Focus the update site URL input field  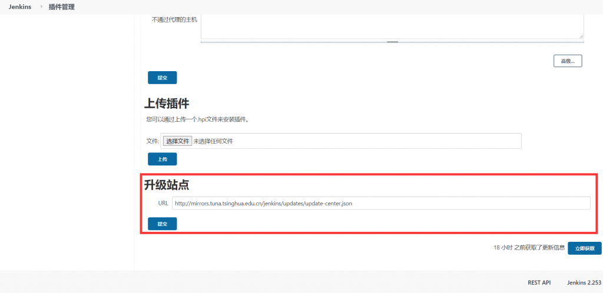[x=380, y=203]
